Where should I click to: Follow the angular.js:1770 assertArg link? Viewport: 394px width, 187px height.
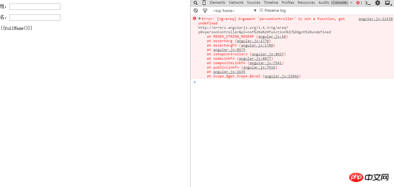(x=253, y=41)
